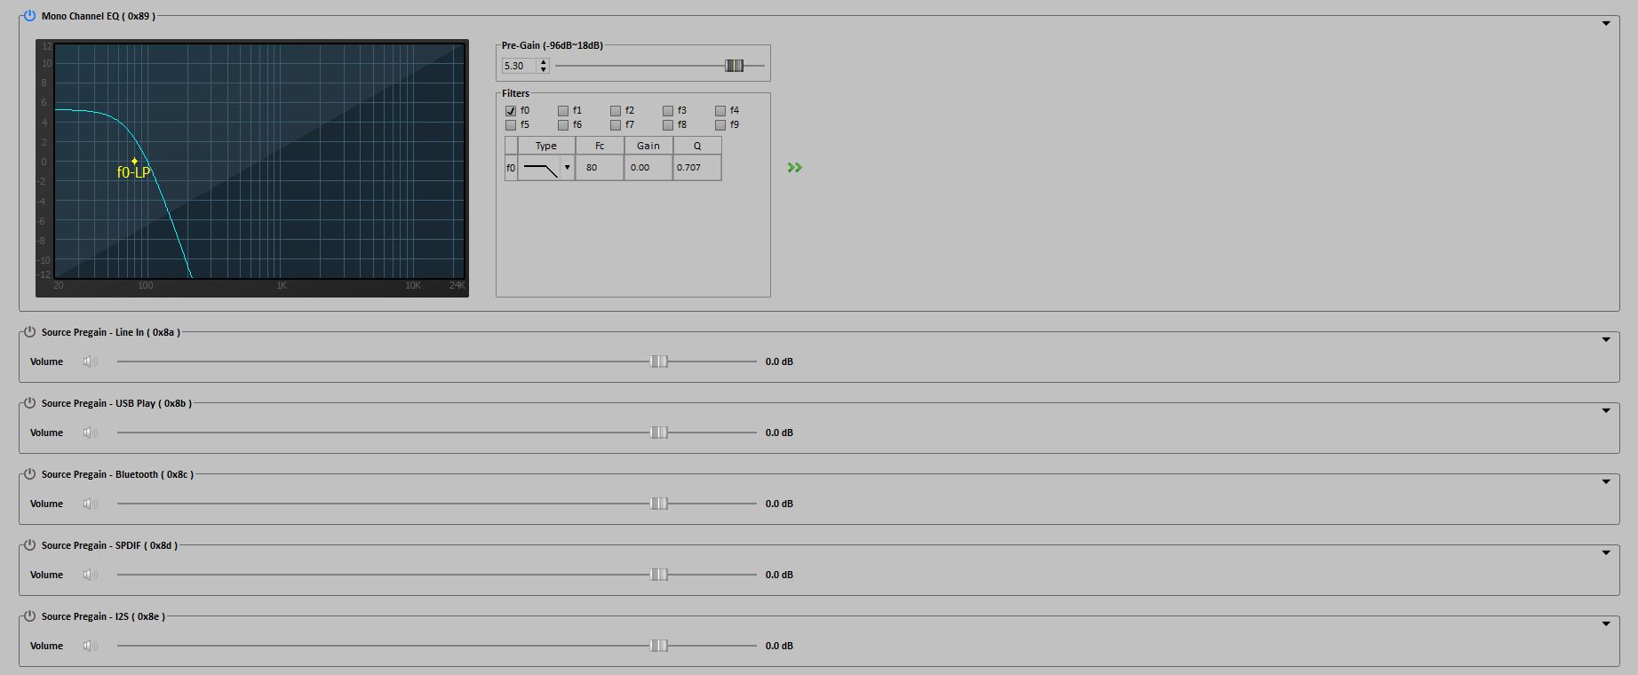
Task: Enable the f1 filter checkbox
Action: coord(563,111)
